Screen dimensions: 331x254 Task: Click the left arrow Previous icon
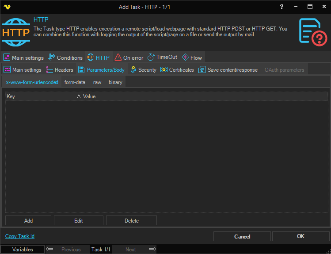click(x=49, y=249)
